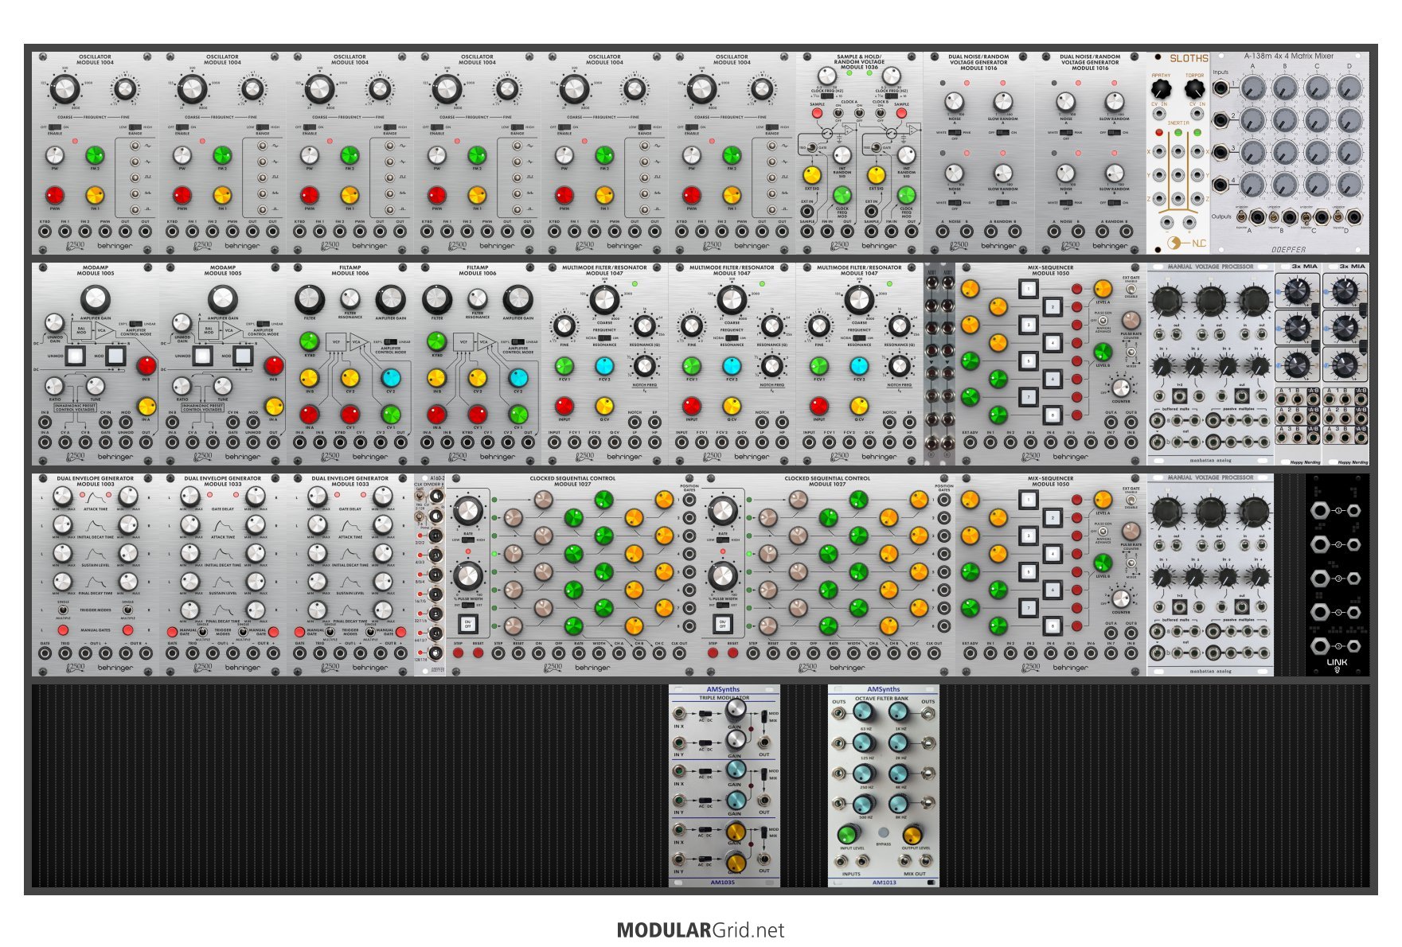
Task: Click the Doepfer logo on Matrix Mixer
Action: [x=1288, y=249]
